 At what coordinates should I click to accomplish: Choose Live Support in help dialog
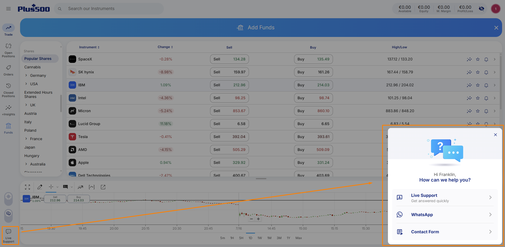[x=445, y=198]
